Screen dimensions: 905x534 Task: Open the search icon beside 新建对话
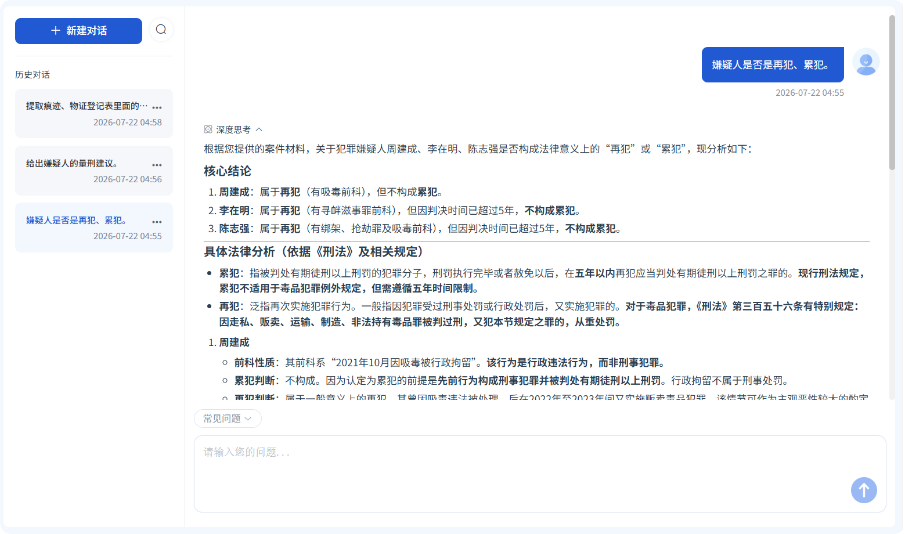161,30
